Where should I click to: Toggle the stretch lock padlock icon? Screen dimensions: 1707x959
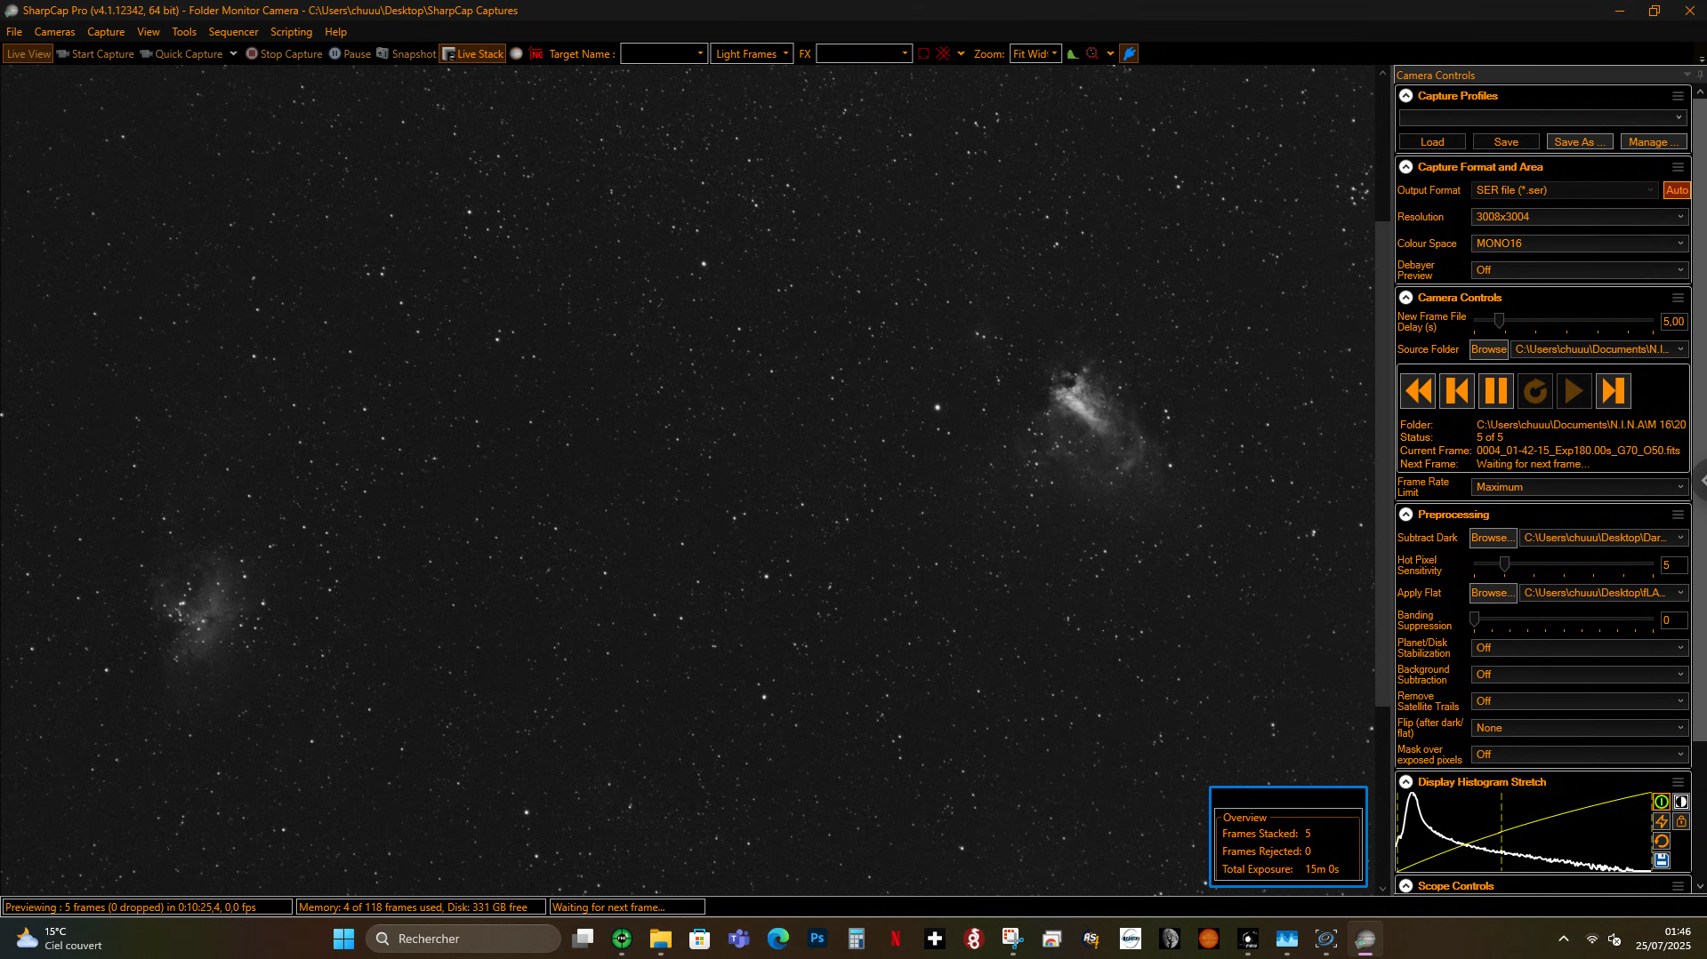[x=1680, y=821]
